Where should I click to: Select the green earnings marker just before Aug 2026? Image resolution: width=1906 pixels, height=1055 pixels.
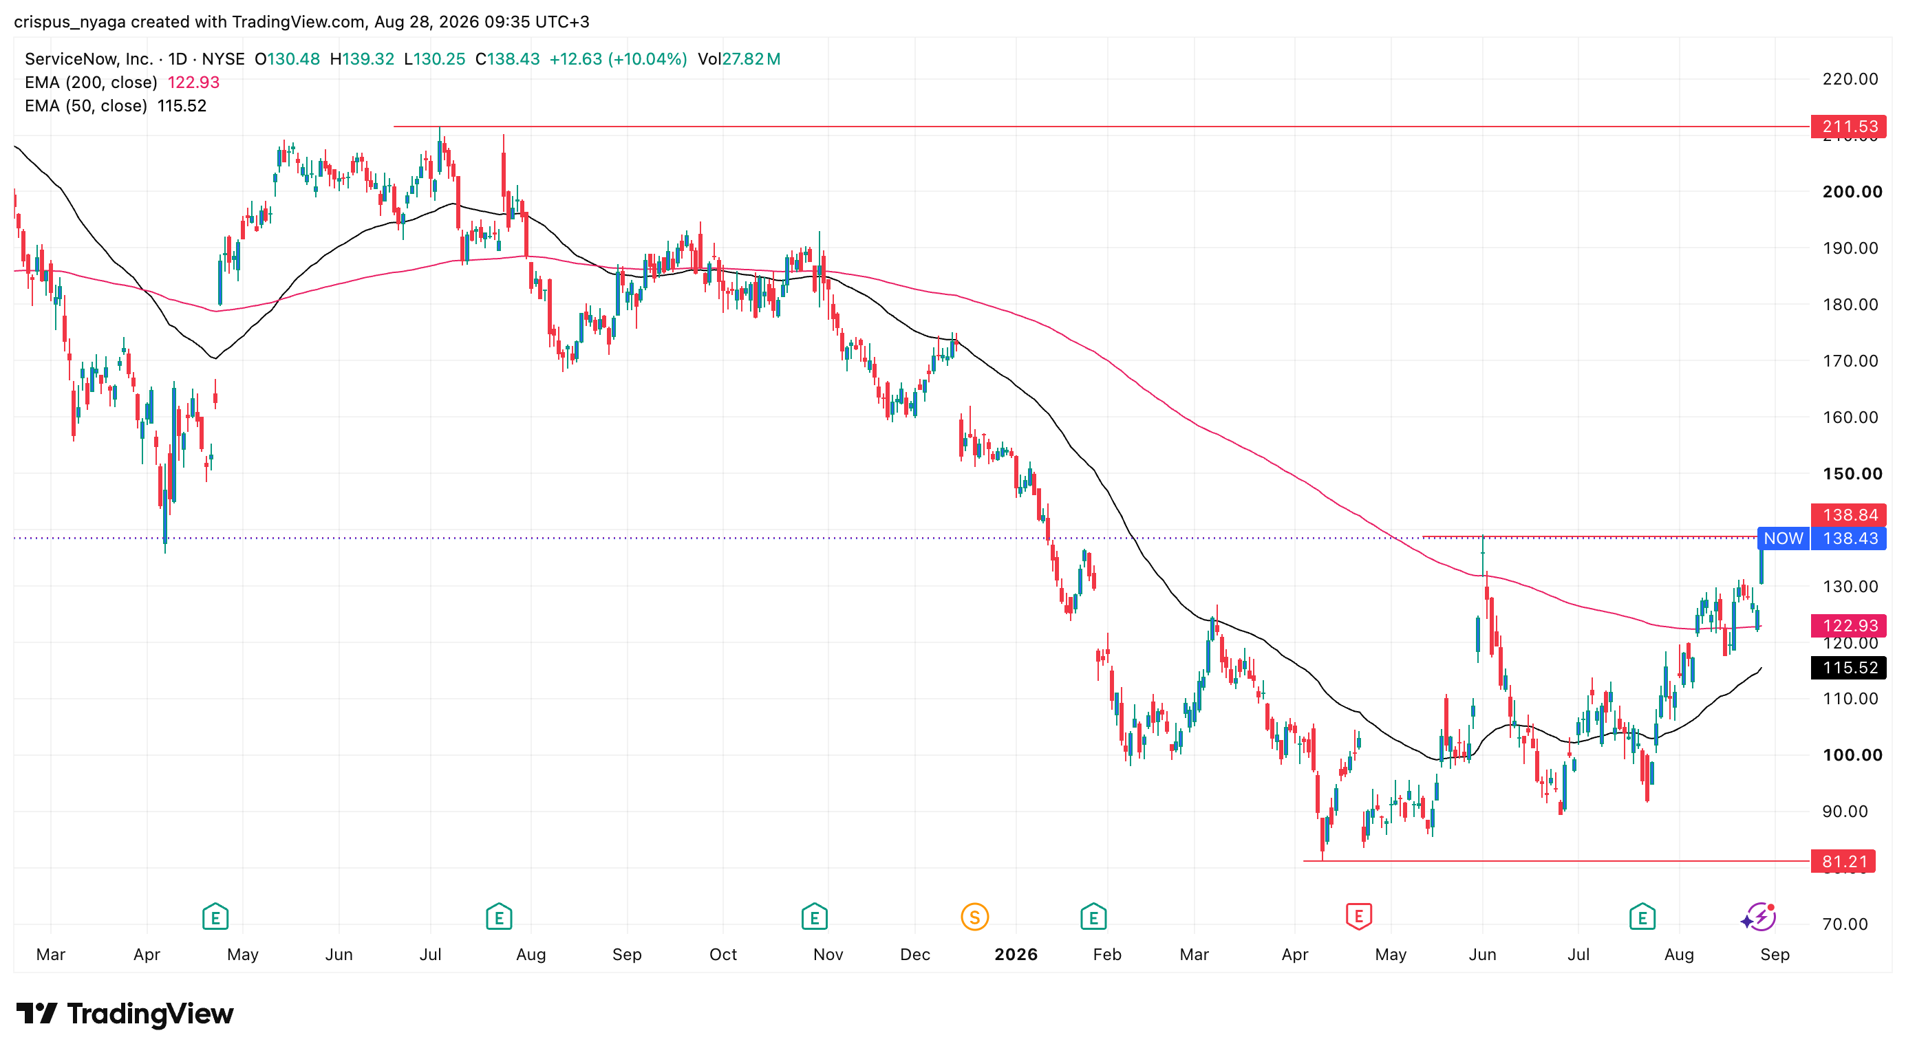[x=1642, y=917]
